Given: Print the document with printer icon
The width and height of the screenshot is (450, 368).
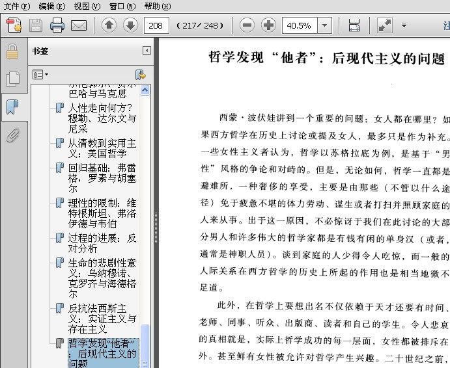Looking at the screenshot, I should pyautogui.click(x=57, y=25).
